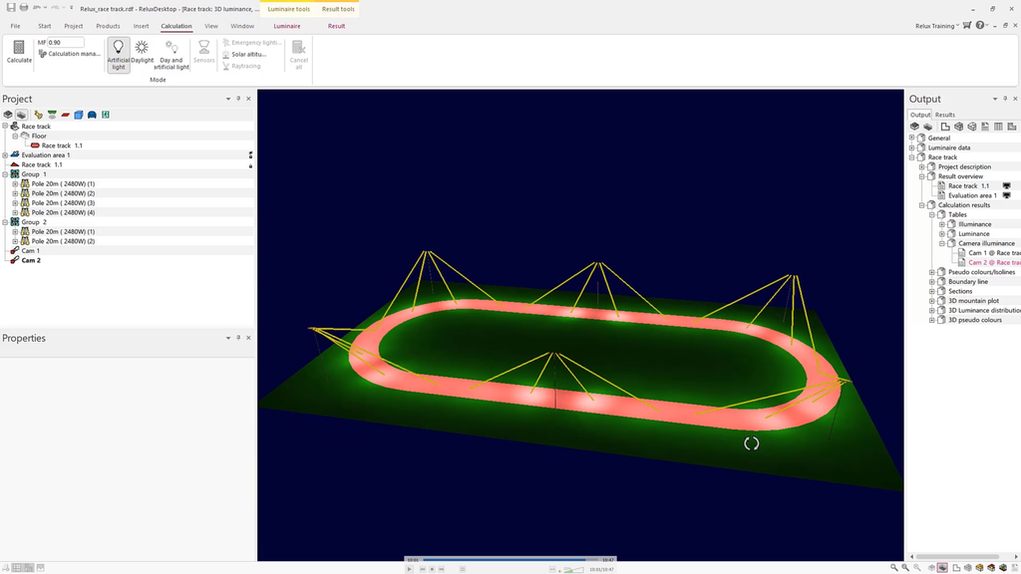This screenshot has width=1021, height=574.
Task: Click the magnifier zoom icon in status bar
Action: tap(894, 568)
